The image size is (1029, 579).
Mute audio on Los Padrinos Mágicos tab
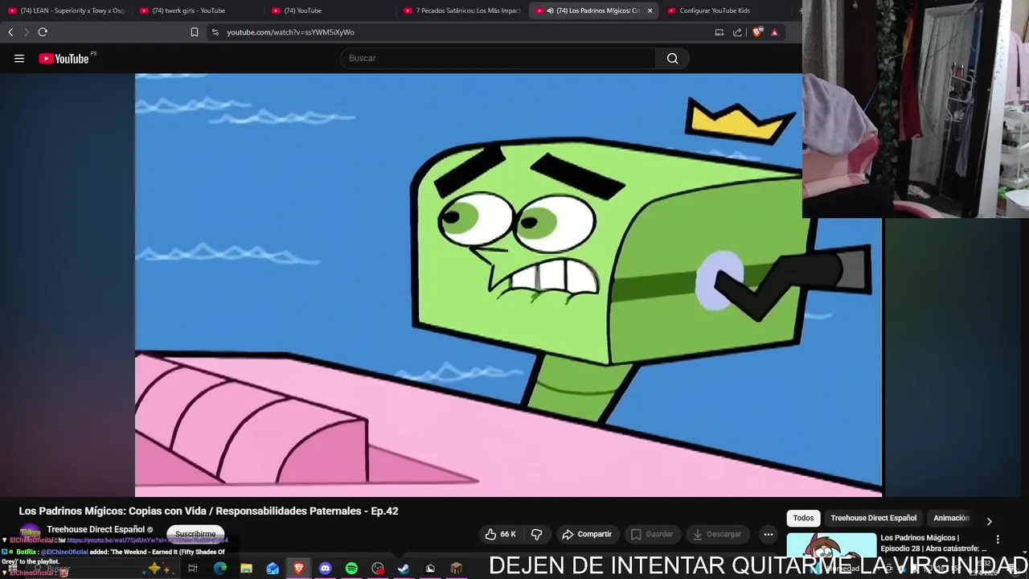(x=550, y=10)
